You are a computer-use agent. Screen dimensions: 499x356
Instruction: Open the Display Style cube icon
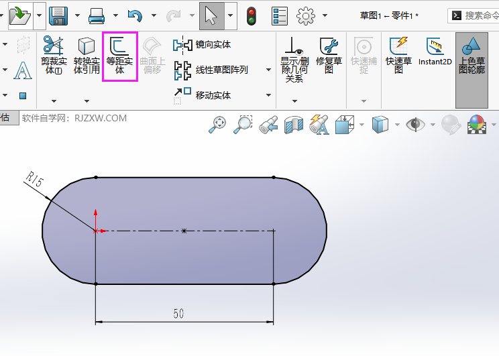380,125
